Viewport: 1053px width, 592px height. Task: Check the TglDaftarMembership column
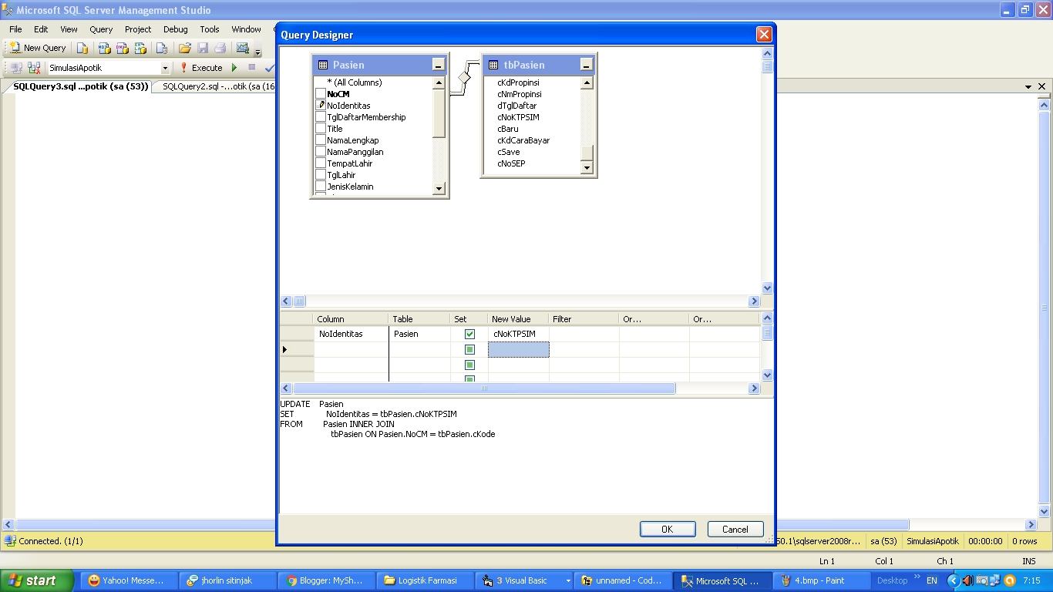click(321, 117)
